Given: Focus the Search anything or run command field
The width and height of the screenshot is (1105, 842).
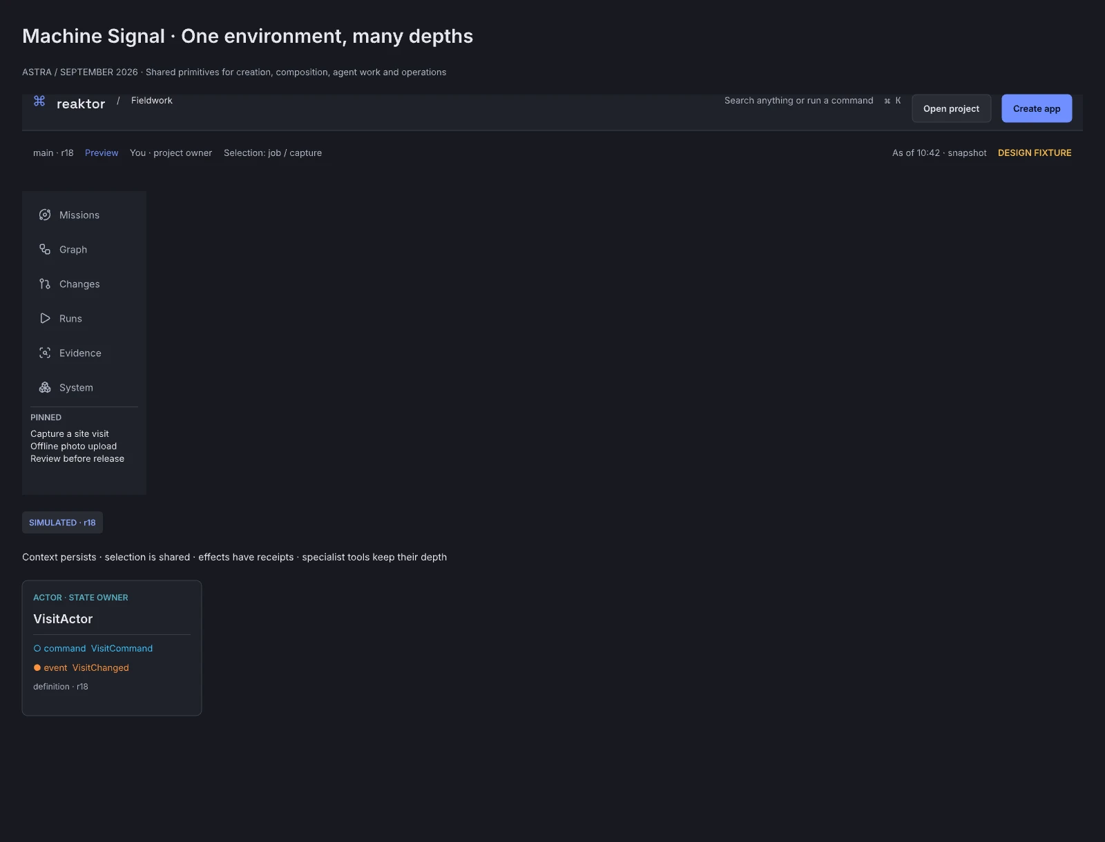Looking at the screenshot, I should point(798,101).
